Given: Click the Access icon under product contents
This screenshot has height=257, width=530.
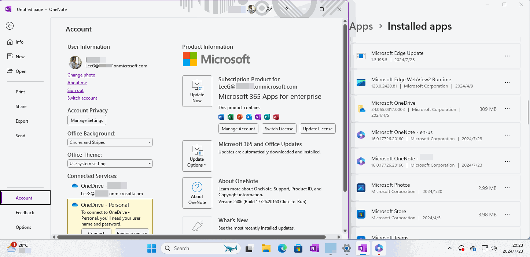Looking at the screenshot, I should [x=276, y=117].
